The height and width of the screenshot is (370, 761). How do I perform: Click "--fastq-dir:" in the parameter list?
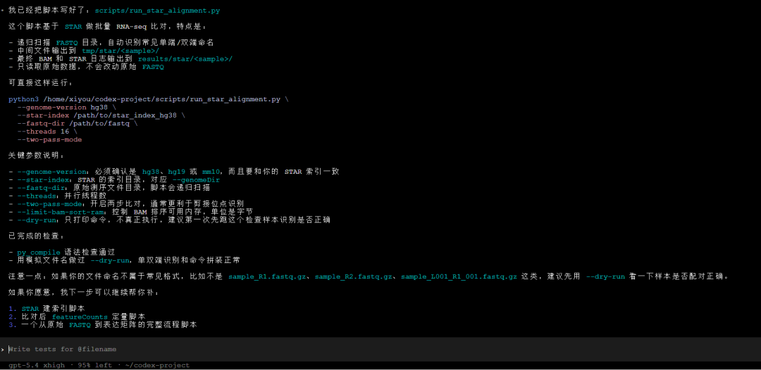[43, 187]
